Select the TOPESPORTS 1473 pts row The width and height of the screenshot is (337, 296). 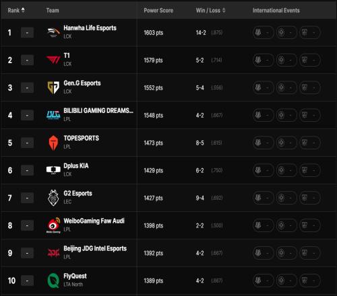pos(168,143)
